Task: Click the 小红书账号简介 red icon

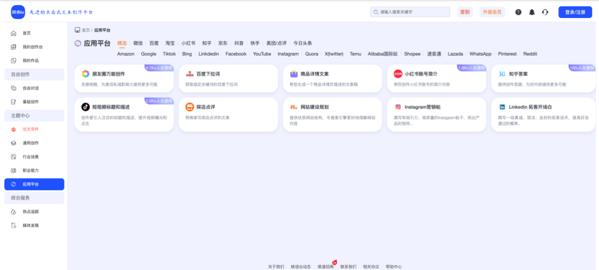Action: click(398, 74)
